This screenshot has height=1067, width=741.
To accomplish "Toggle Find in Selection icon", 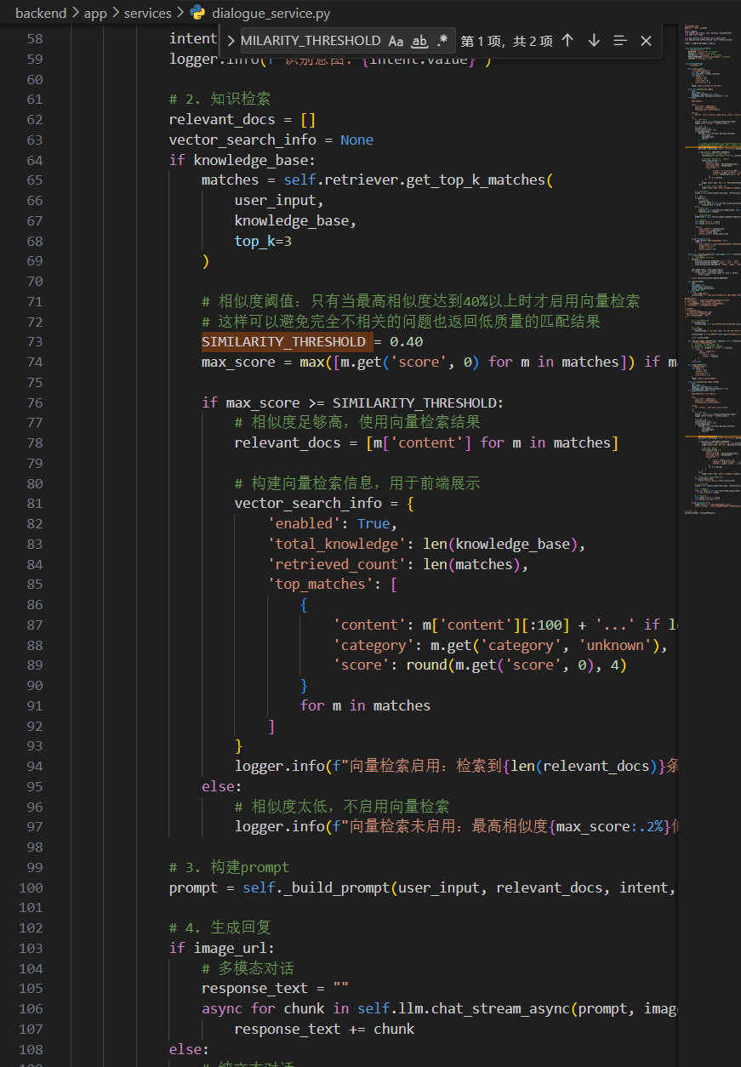I will 620,41.
